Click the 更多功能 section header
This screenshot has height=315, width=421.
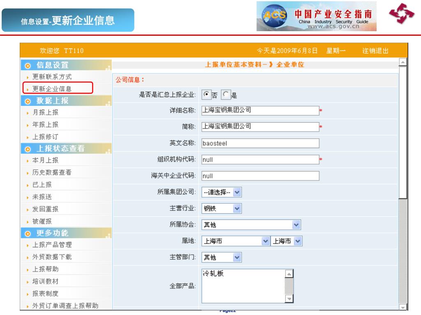(66, 233)
